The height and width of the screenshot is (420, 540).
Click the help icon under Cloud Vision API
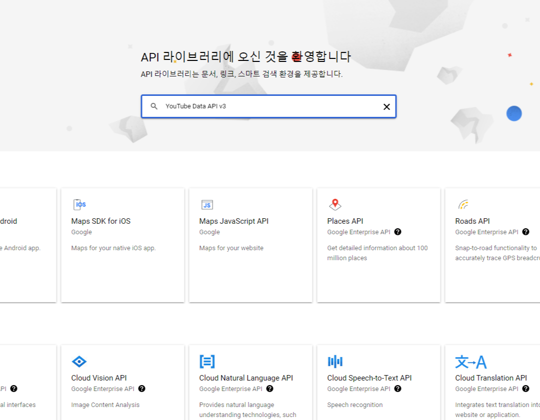141,389
